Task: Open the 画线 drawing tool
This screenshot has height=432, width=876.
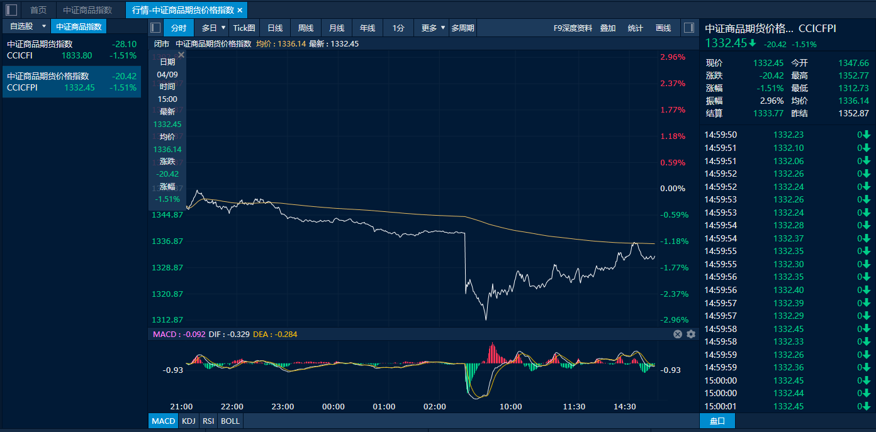Action: click(663, 28)
